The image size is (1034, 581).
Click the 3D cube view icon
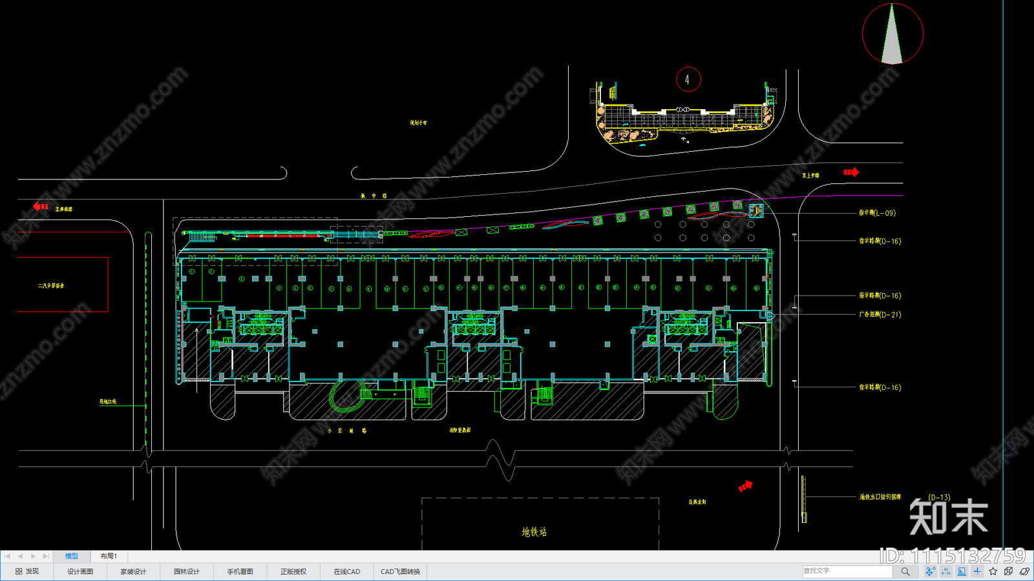[x=1008, y=571]
